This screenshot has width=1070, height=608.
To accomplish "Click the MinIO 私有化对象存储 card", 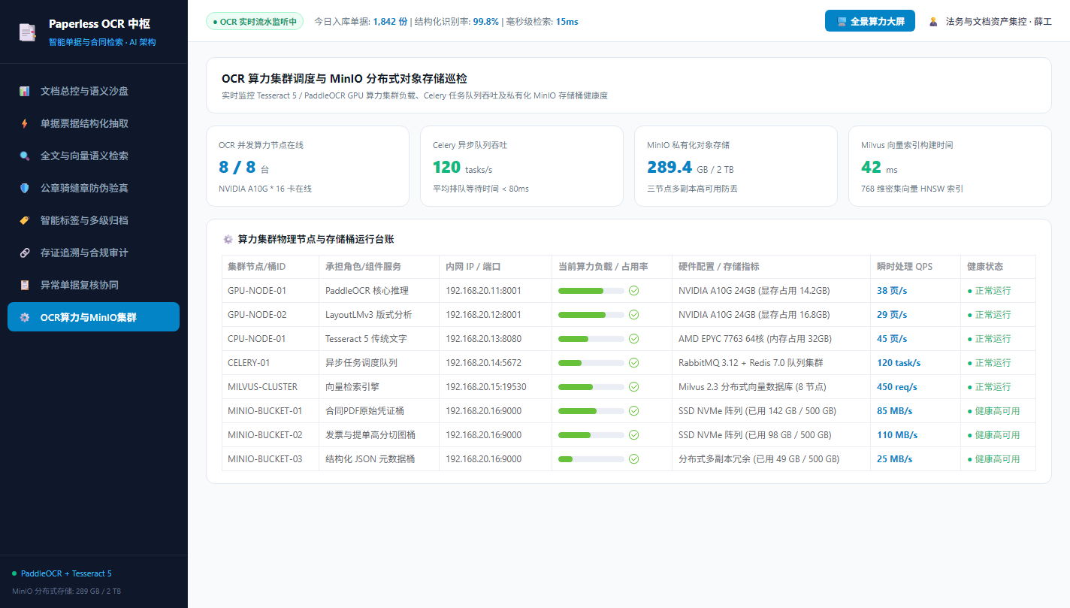I will (736, 166).
